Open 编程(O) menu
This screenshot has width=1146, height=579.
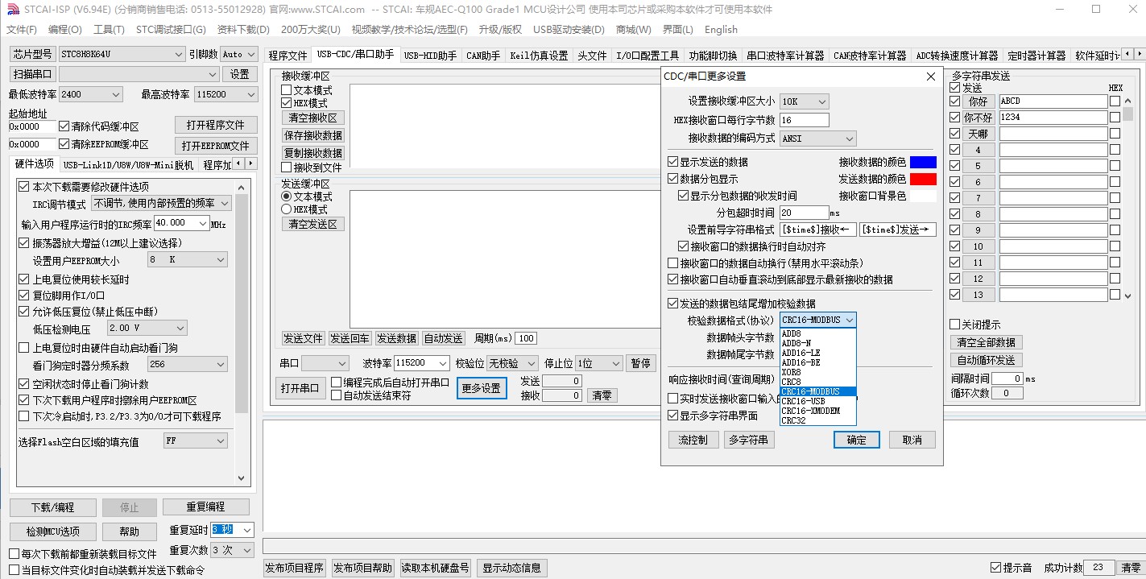pyautogui.click(x=65, y=30)
